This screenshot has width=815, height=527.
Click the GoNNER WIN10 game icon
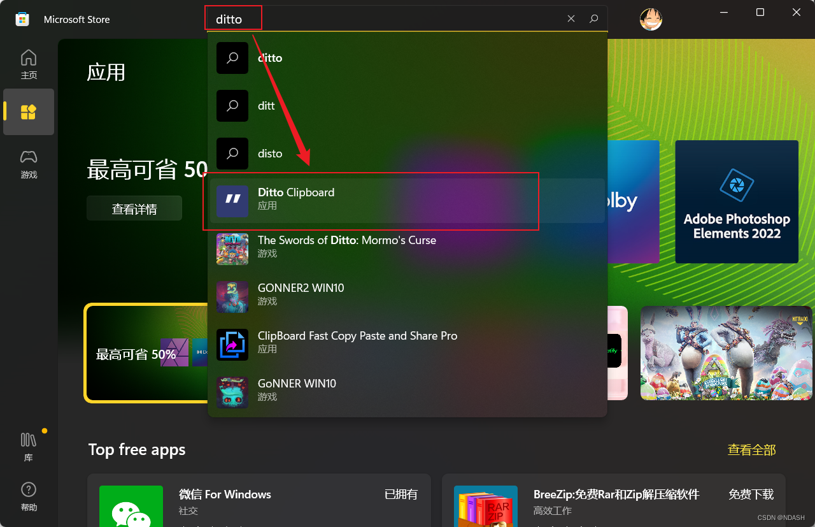tap(232, 393)
